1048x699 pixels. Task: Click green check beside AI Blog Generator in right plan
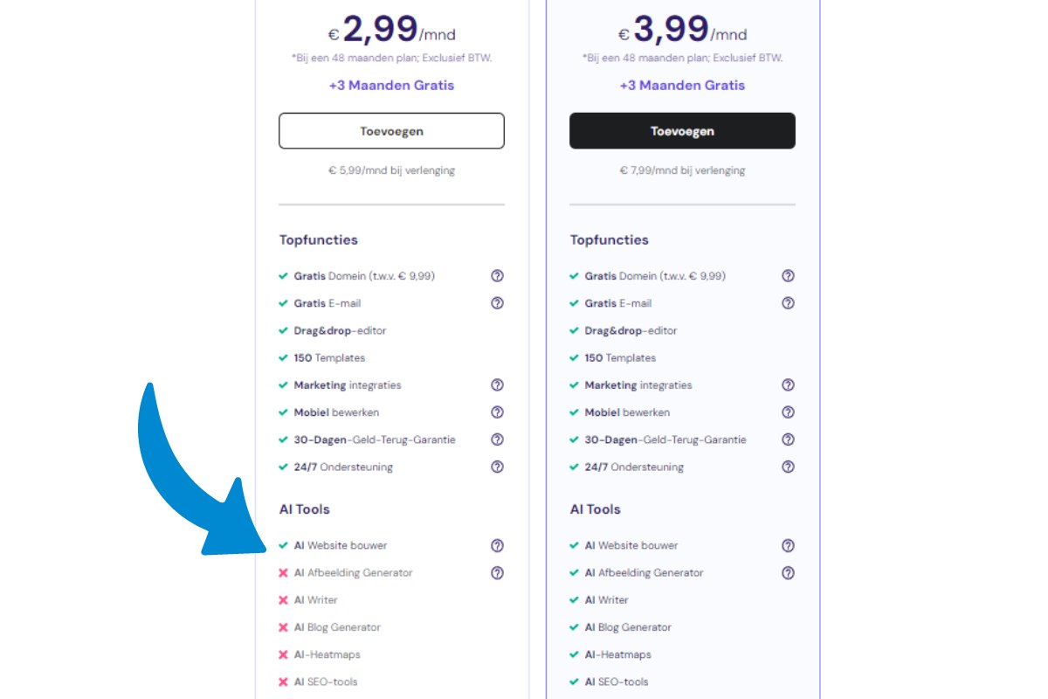pos(575,626)
